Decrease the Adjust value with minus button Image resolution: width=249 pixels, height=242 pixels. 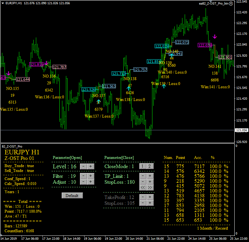tap(83, 182)
